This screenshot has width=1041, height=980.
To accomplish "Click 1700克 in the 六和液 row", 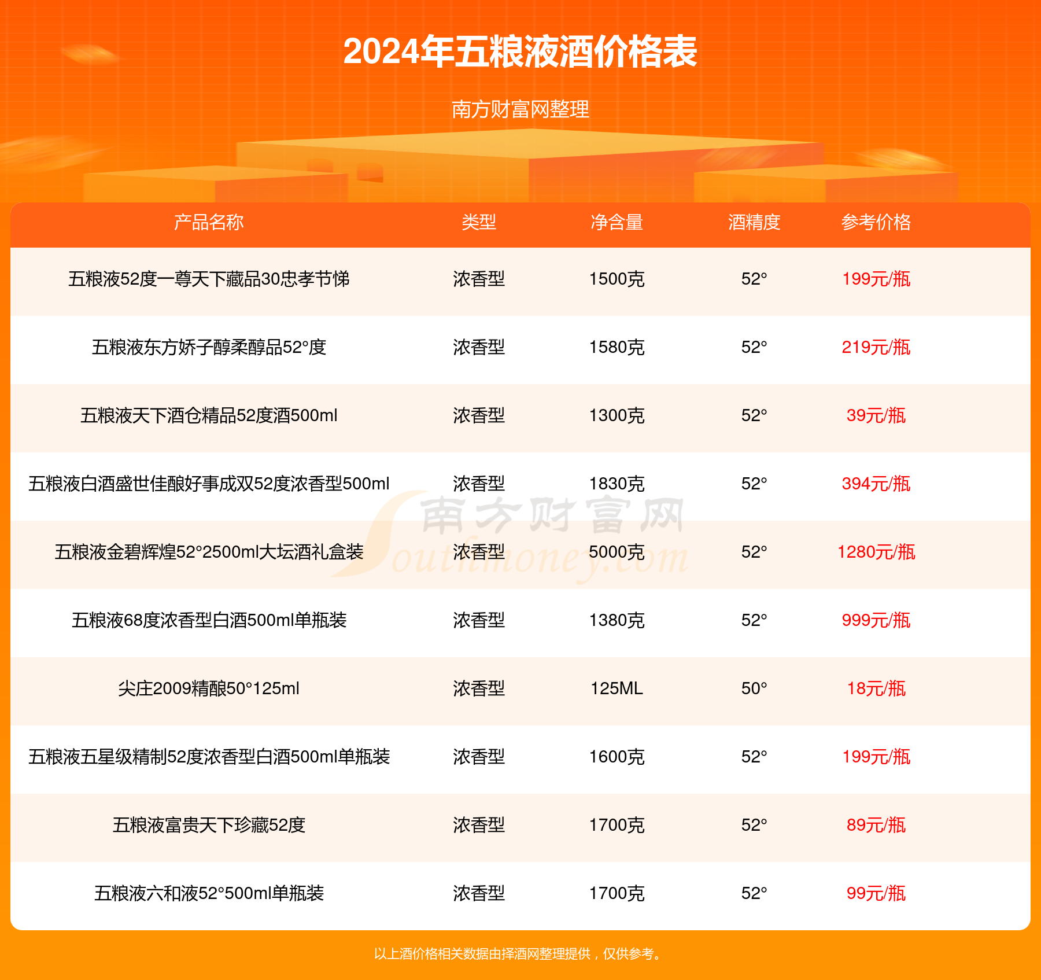I will point(617,894).
